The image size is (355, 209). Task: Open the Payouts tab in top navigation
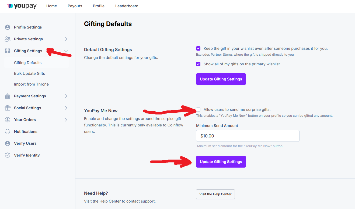[x=75, y=6]
